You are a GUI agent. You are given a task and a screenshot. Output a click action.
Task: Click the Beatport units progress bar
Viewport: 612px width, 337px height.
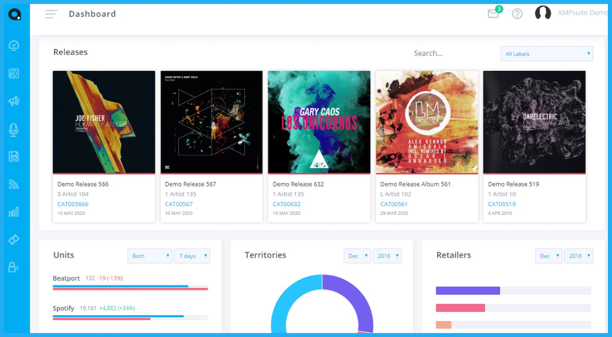[x=130, y=287]
